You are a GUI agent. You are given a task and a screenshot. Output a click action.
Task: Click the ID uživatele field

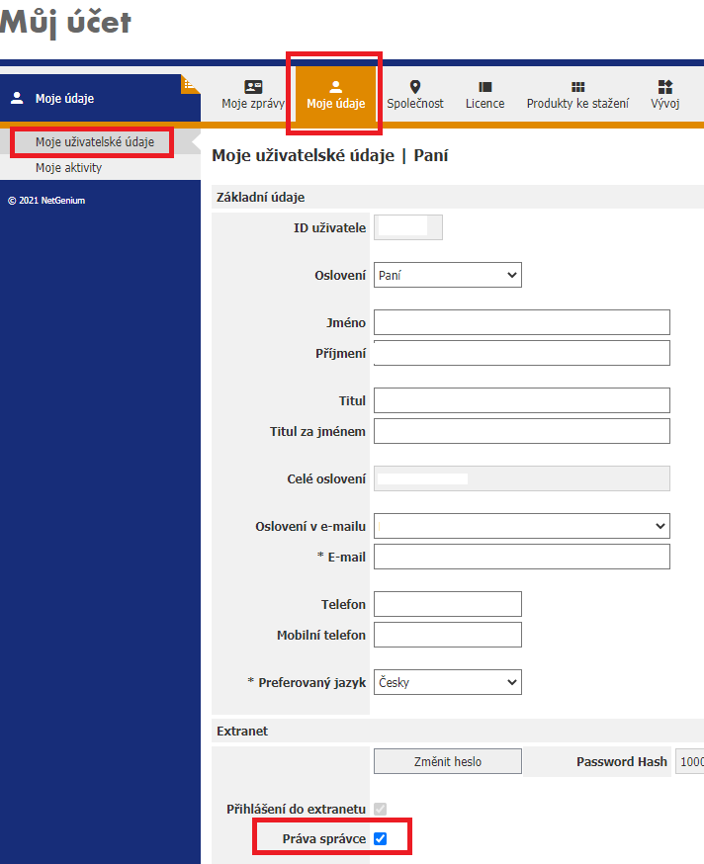tap(408, 227)
